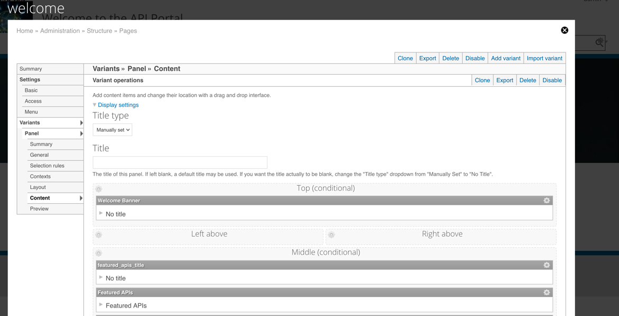Viewport: 619px width, 316px height.
Task: Expand Featured APIs pane content triangle
Action: pyautogui.click(x=101, y=304)
